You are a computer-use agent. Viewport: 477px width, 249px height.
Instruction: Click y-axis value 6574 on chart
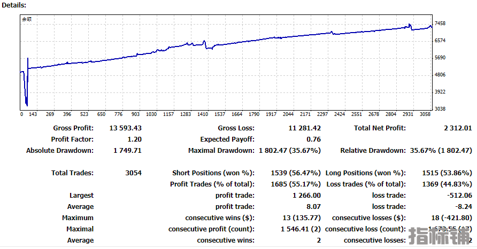(x=440, y=41)
